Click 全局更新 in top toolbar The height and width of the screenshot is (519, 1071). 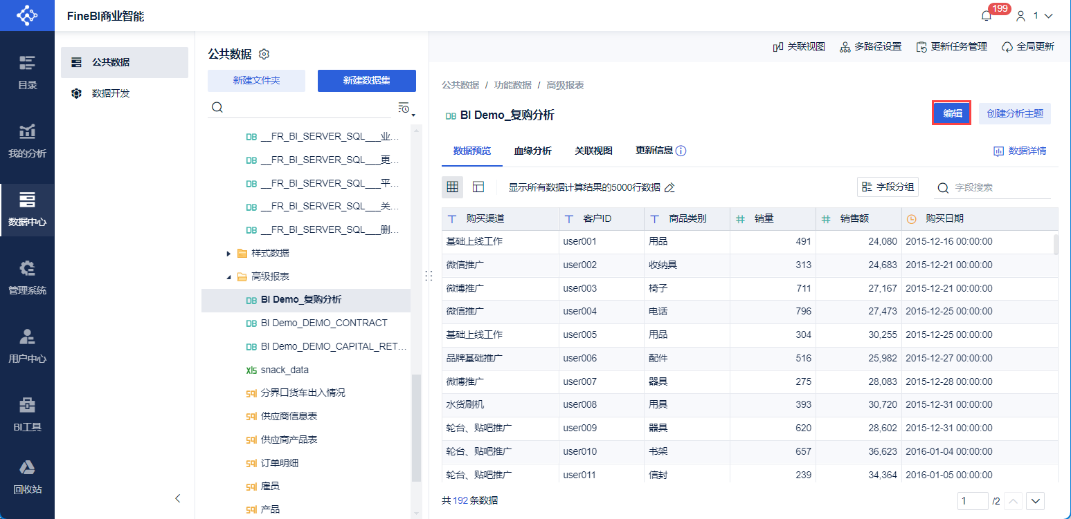(x=1028, y=47)
